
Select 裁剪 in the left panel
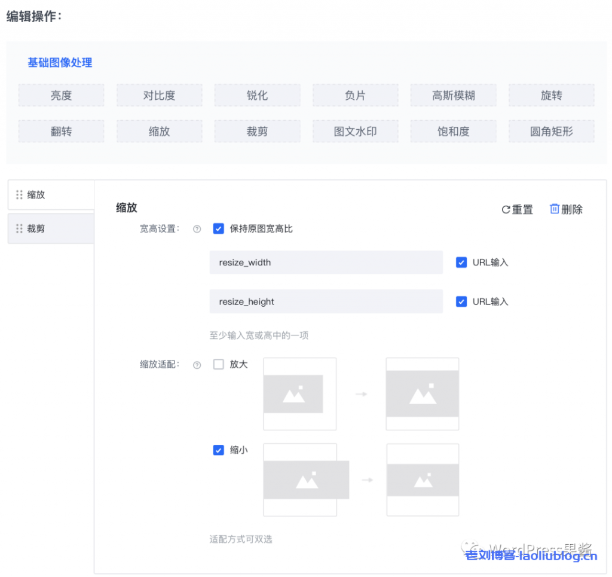[35, 228]
